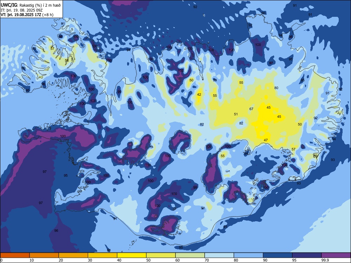Image resolution: width=351 pixels, height=263 pixels.
Task: Click the dark orange 0–10 legend swatch
Action: coord(15,255)
